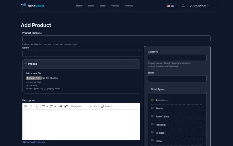
Task: Open the bulleted list style dropdown arrow
Action: coord(47,106)
